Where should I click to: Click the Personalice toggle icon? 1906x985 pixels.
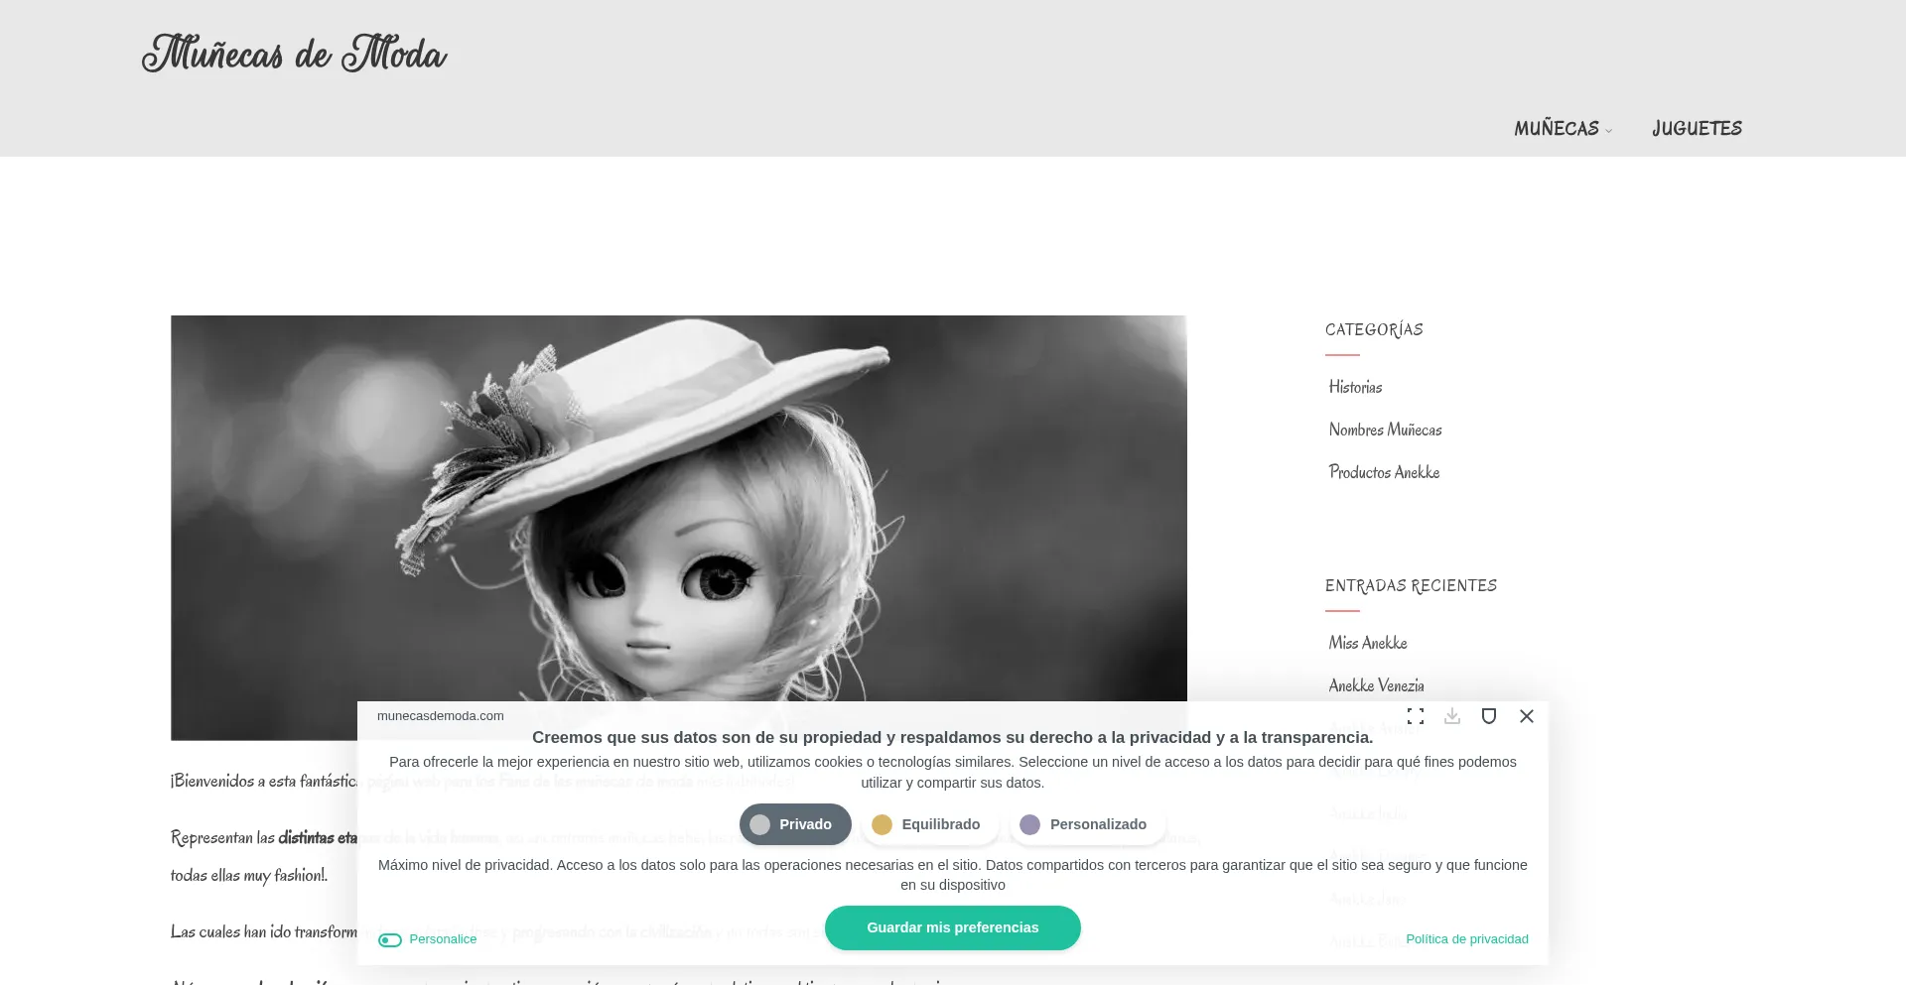point(389,940)
